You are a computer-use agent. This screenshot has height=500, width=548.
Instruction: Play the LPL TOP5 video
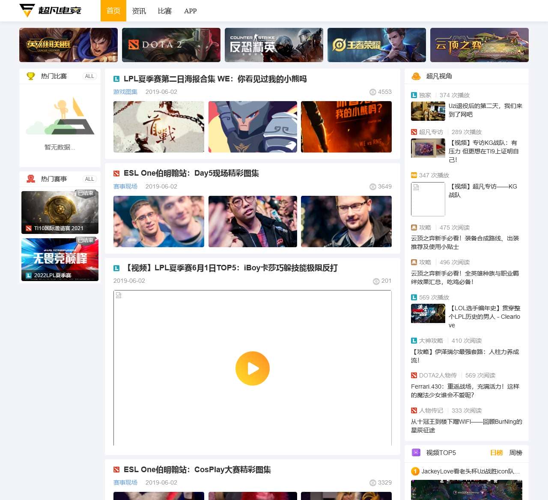pyautogui.click(x=253, y=368)
